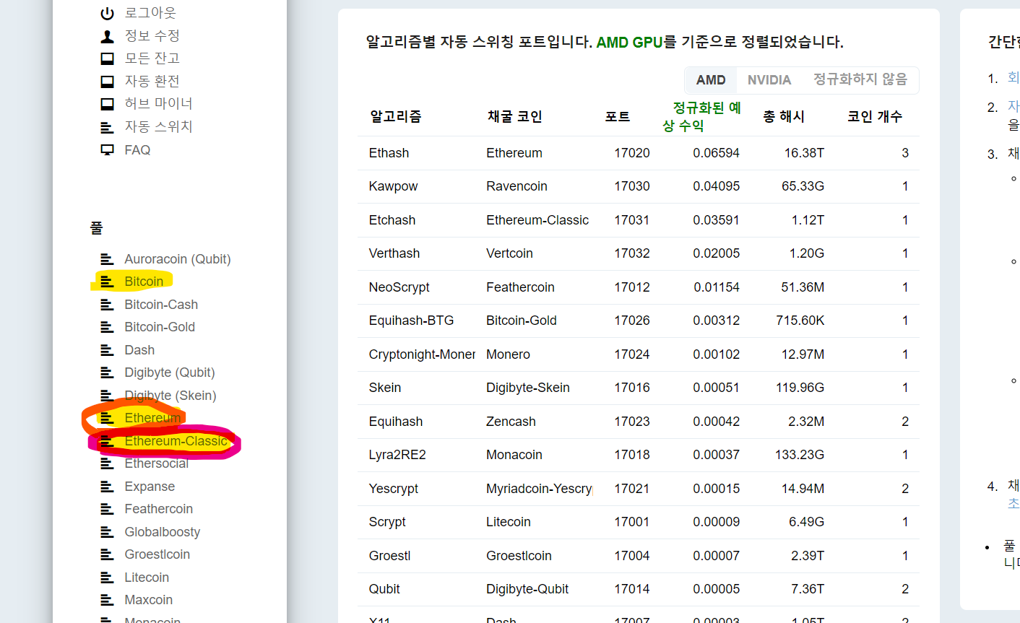This screenshot has height=623, width=1020.
Task: Click the logout power icon
Action: tap(107, 13)
